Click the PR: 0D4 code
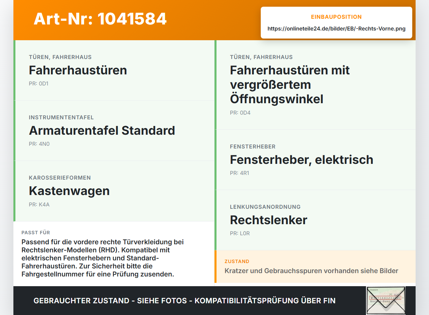This screenshot has width=429, height=315. 240,113
